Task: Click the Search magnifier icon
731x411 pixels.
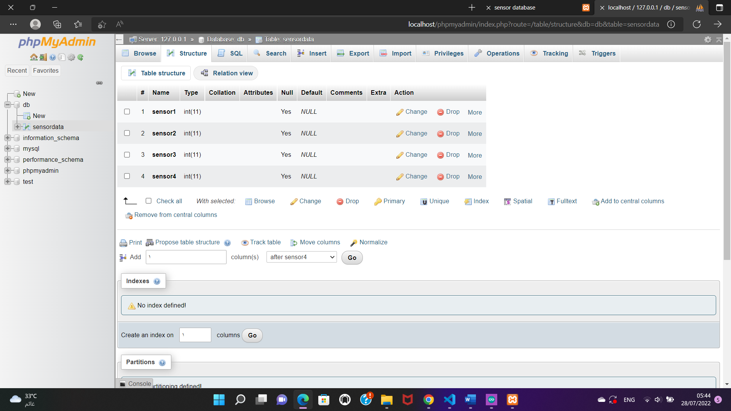Action: (x=257, y=53)
